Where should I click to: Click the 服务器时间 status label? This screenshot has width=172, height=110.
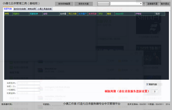pos(7,104)
